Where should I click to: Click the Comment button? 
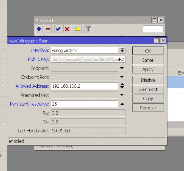click(x=148, y=89)
